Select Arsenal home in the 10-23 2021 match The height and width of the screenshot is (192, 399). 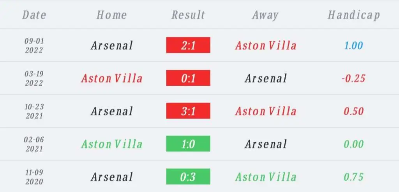click(112, 111)
